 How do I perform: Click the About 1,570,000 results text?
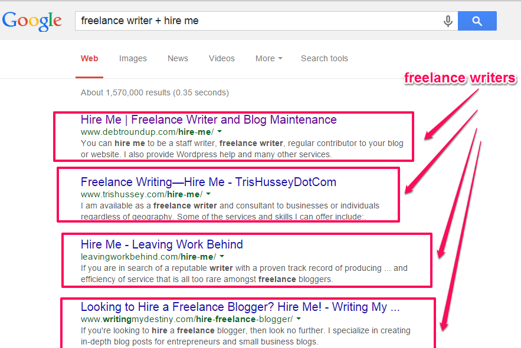[155, 92]
